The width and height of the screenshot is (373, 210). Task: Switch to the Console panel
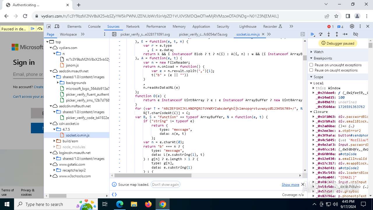tap(94, 26)
